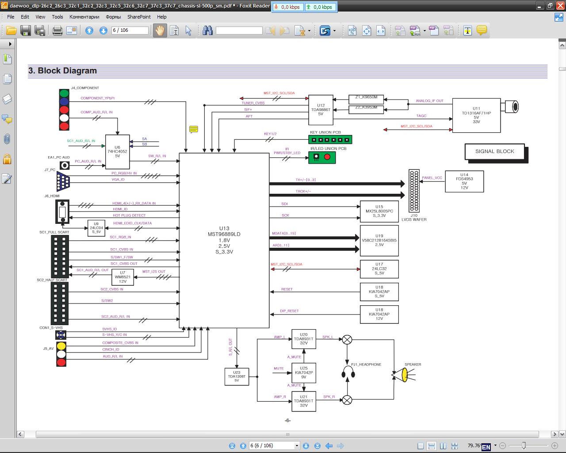Image resolution: width=566 pixels, height=453 pixels.
Task: Click the Open file folder icon
Action: pyautogui.click(x=11, y=31)
